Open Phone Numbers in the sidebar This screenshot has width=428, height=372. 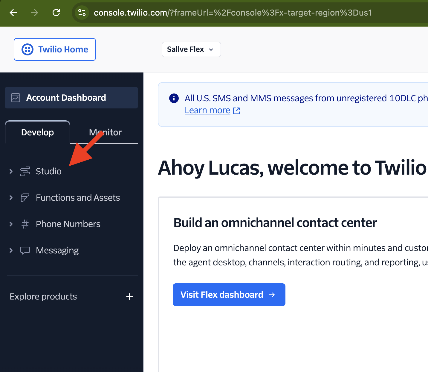pos(68,224)
